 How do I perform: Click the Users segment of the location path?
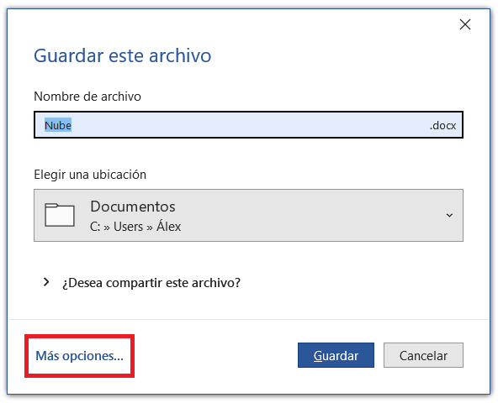click(x=129, y=227)
